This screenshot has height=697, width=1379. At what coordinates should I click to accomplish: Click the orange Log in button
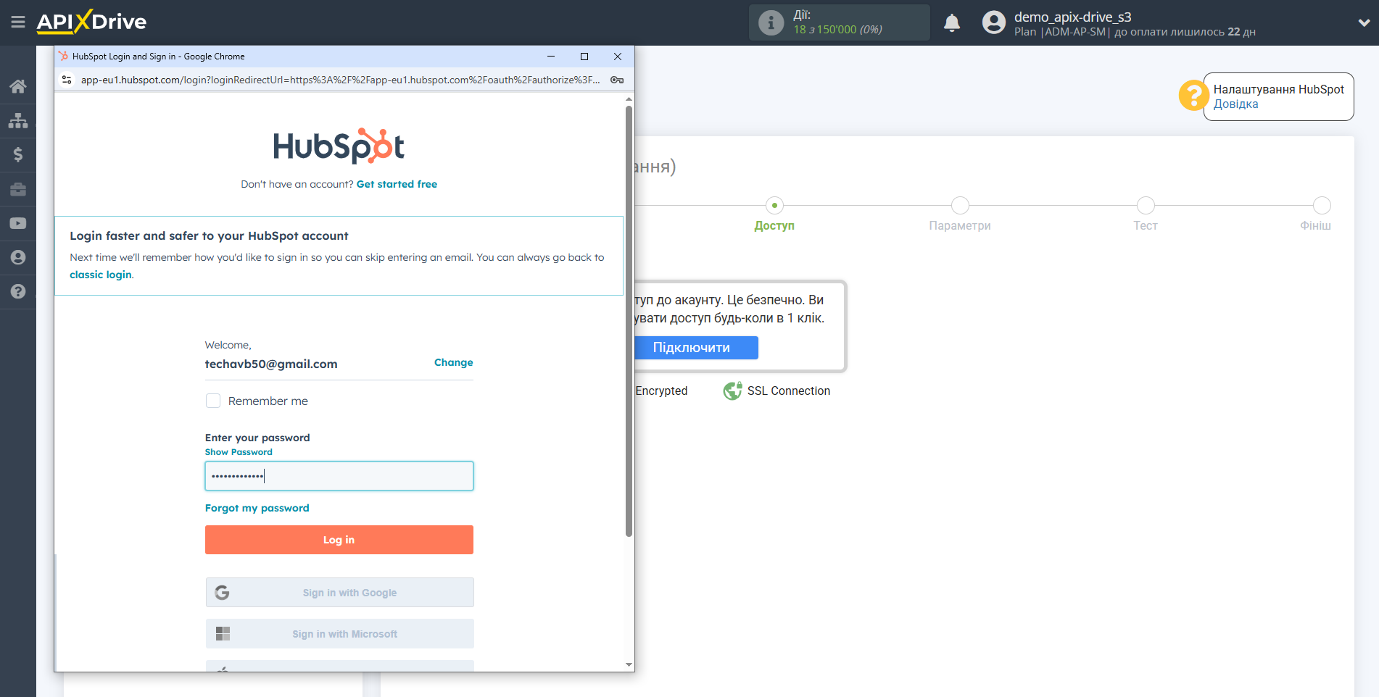tap(339, 540)
